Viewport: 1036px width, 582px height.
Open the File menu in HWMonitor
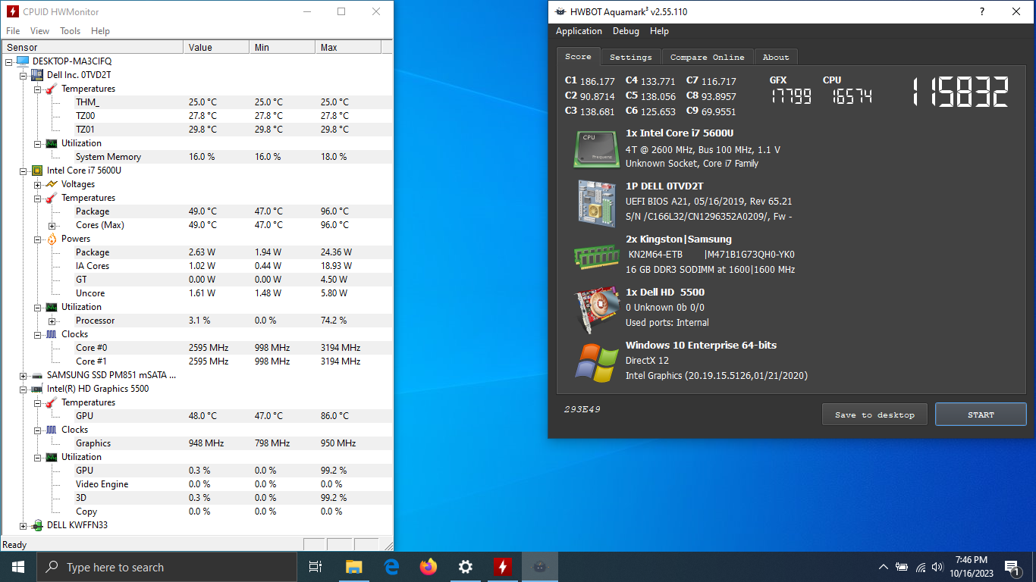point(13,31)
